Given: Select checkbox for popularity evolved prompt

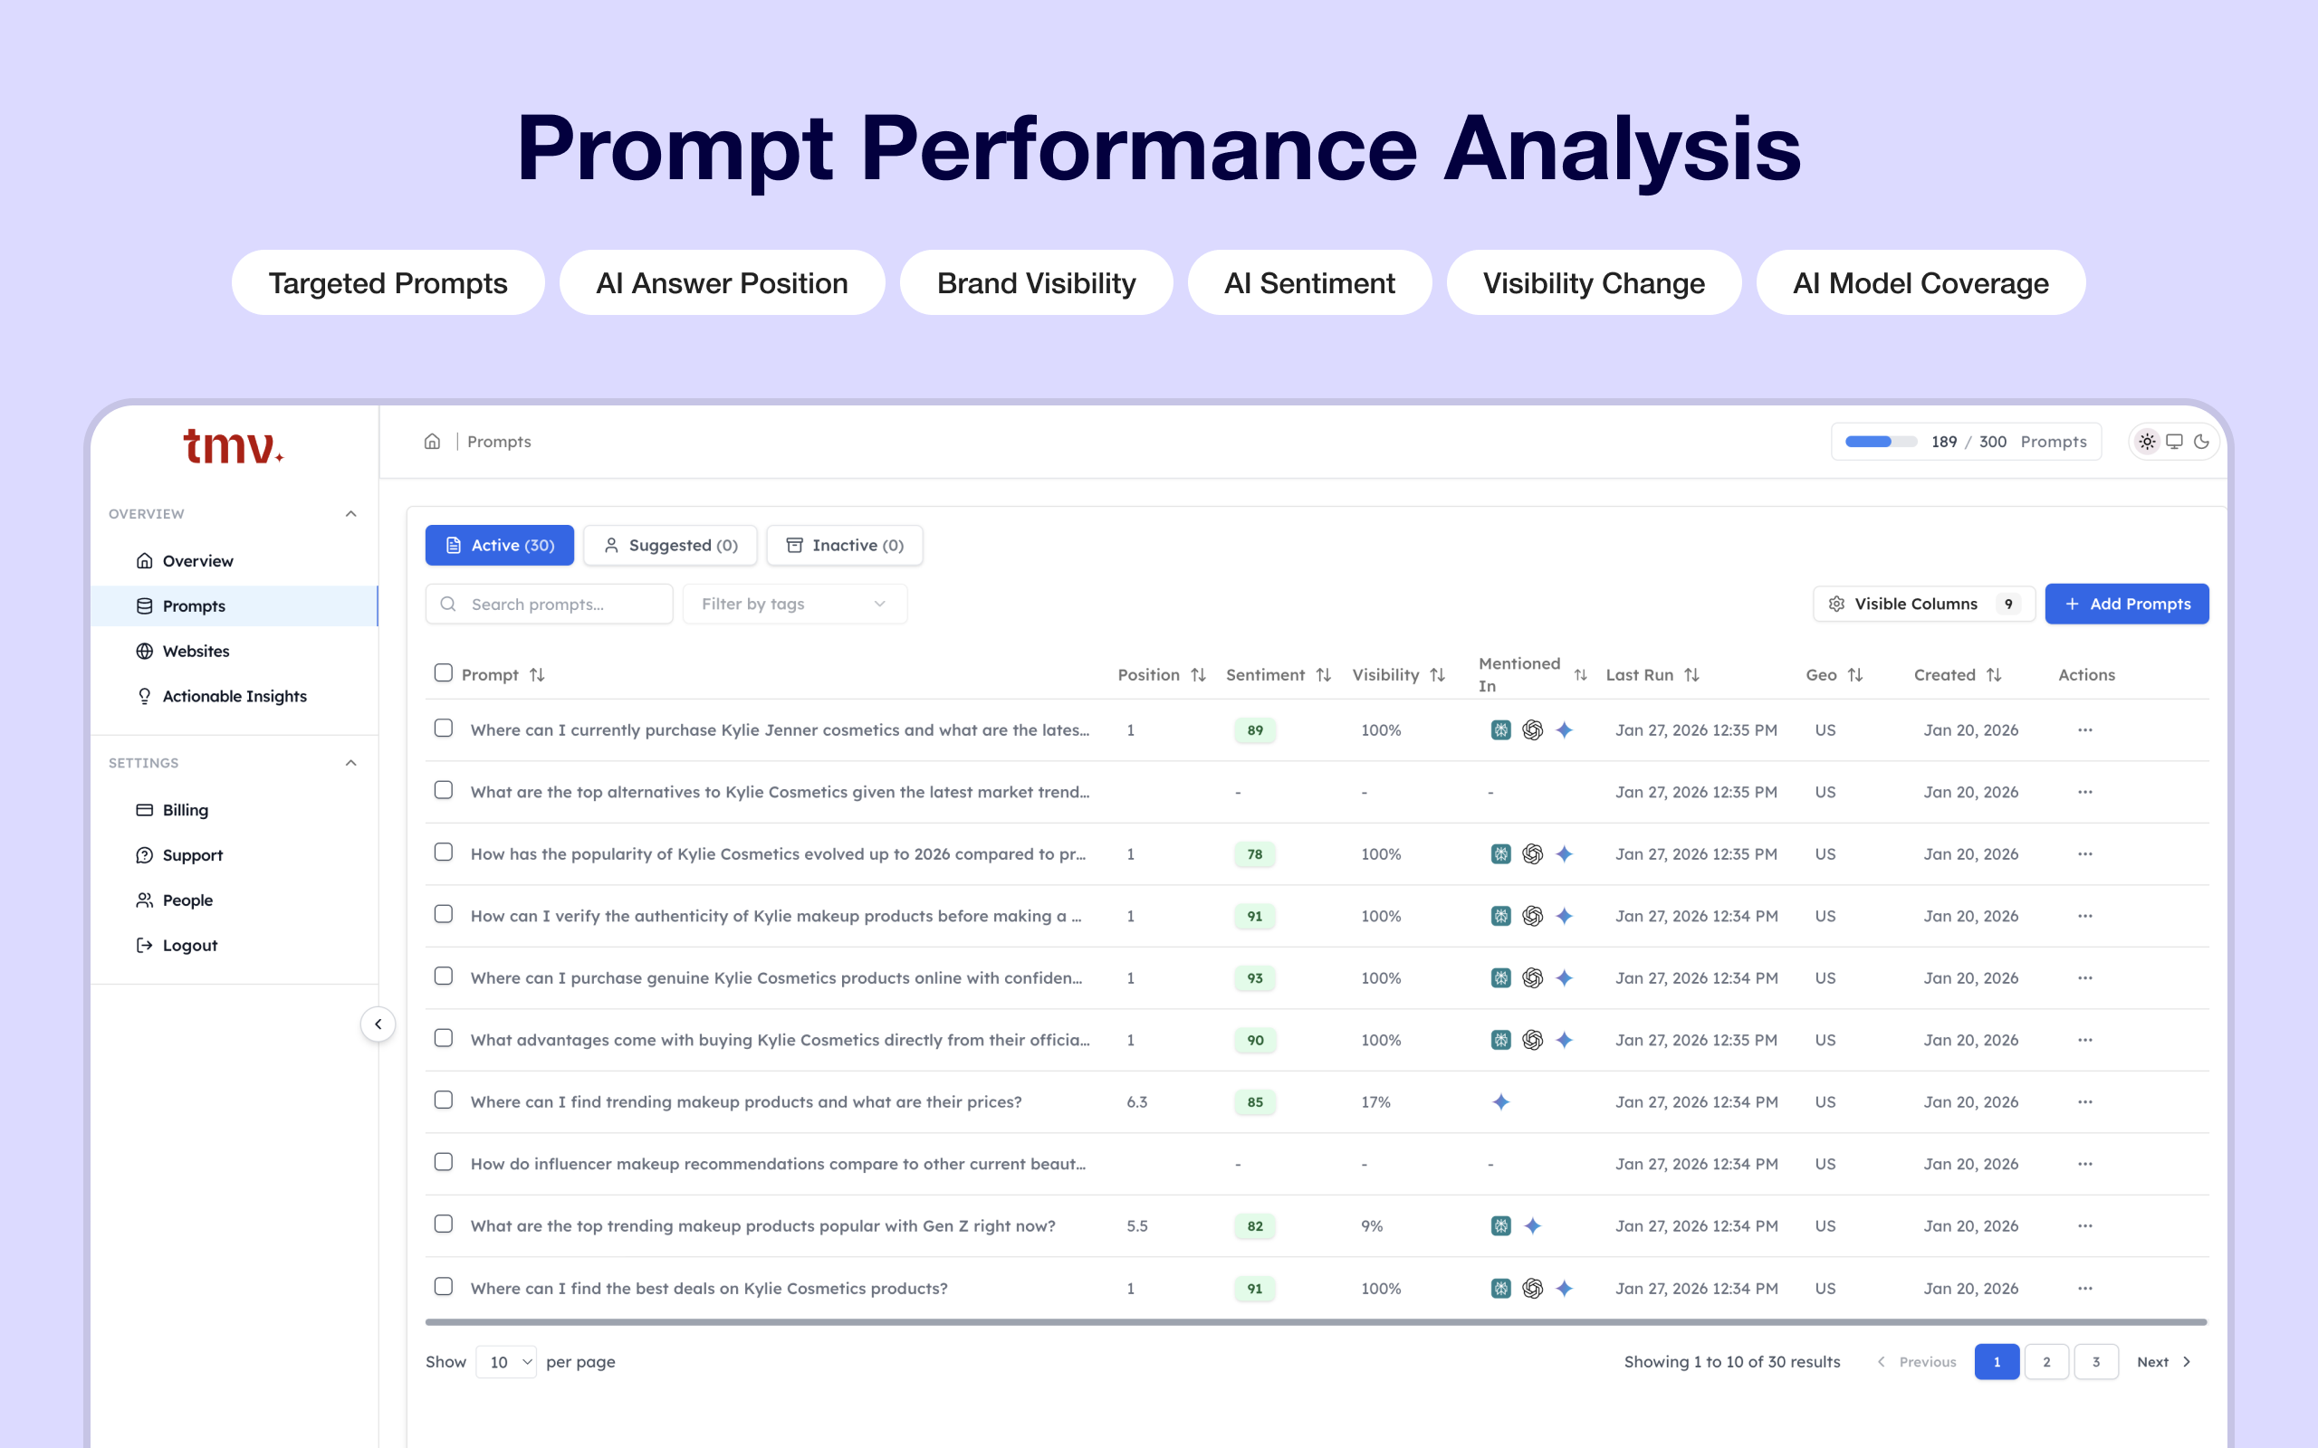Looking at the screenshot, I should [x=443, y=853].
